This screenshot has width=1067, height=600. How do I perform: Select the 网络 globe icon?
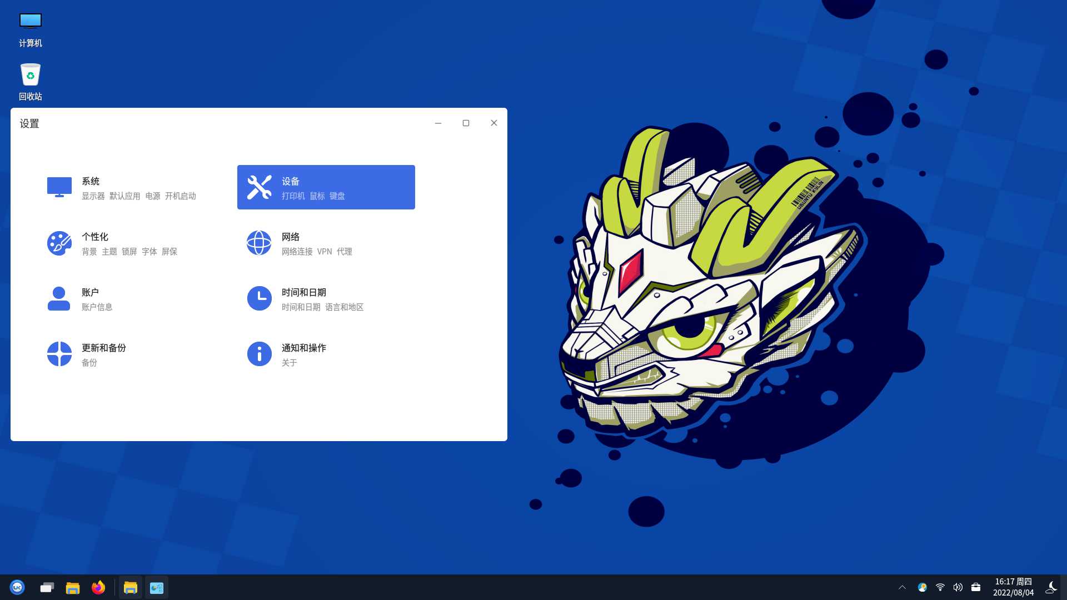coord(259,243)
